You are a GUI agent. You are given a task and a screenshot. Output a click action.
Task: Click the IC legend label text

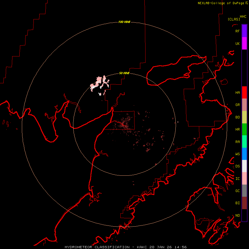237,178
